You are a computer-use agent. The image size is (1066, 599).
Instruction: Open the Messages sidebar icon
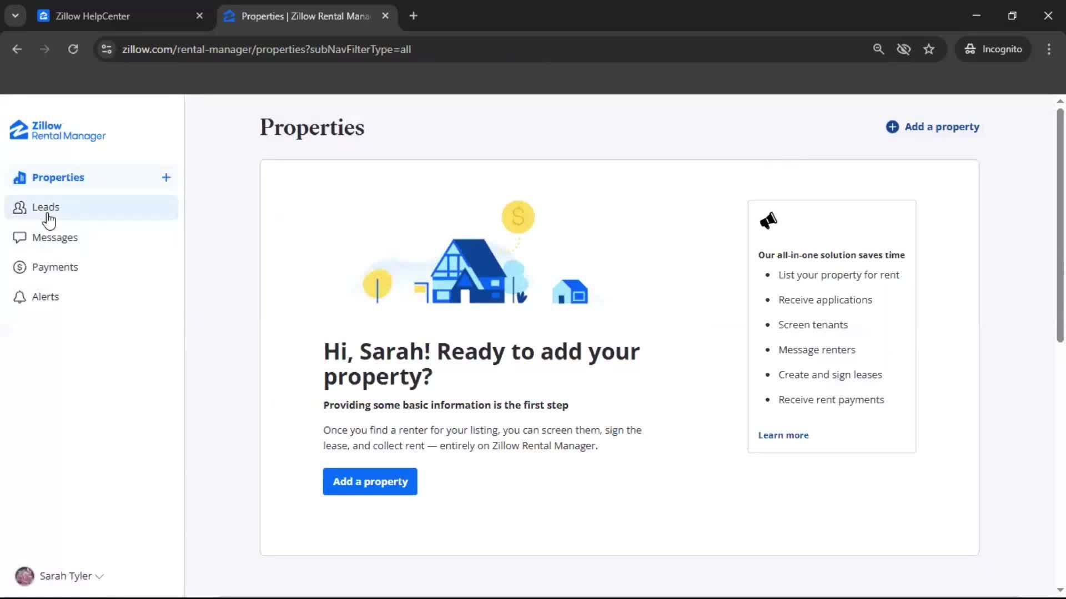coord(19,237)
